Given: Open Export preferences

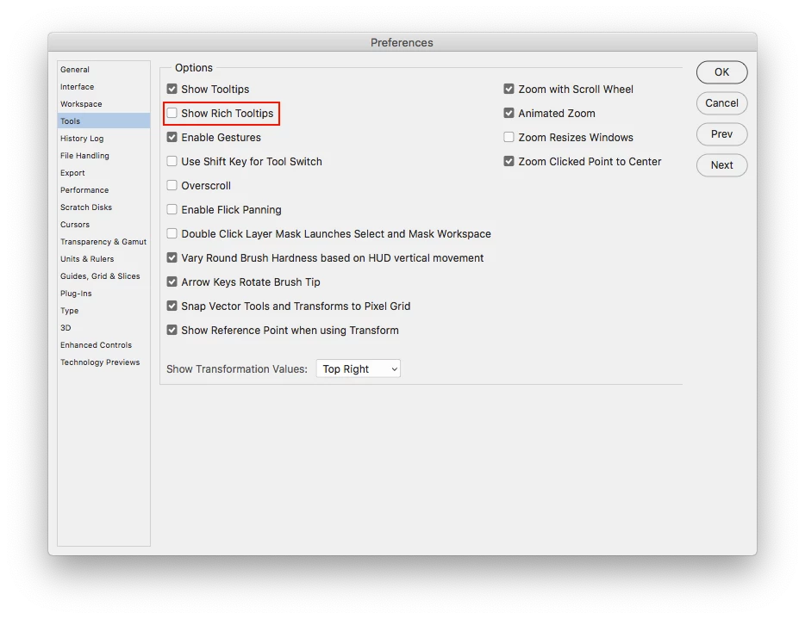Looking at the screenshot, I should tap(103, 173).
